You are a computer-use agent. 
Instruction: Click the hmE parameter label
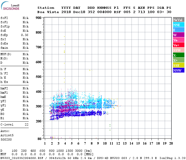pyautogui.click(x=3, y=97)
